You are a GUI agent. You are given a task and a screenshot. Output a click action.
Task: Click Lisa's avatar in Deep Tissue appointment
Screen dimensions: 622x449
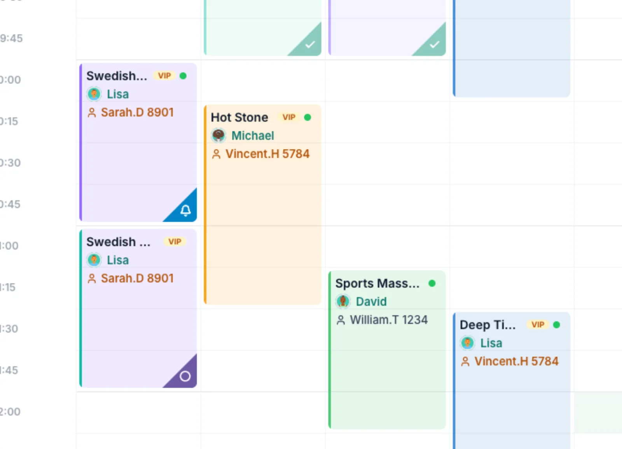click(x=467, y=343)
